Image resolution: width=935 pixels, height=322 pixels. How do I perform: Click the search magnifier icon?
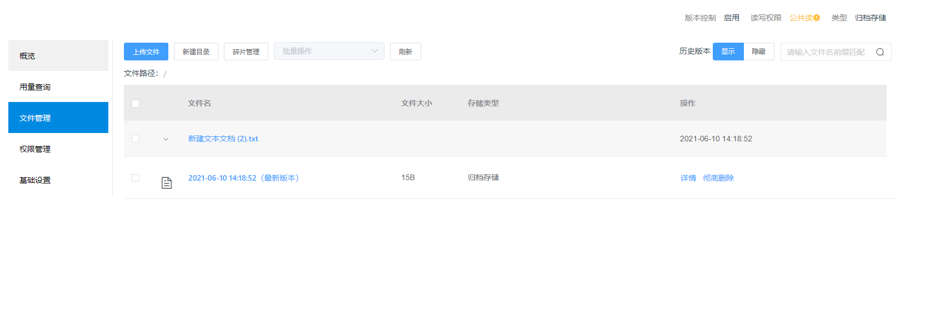pos(880,52)
